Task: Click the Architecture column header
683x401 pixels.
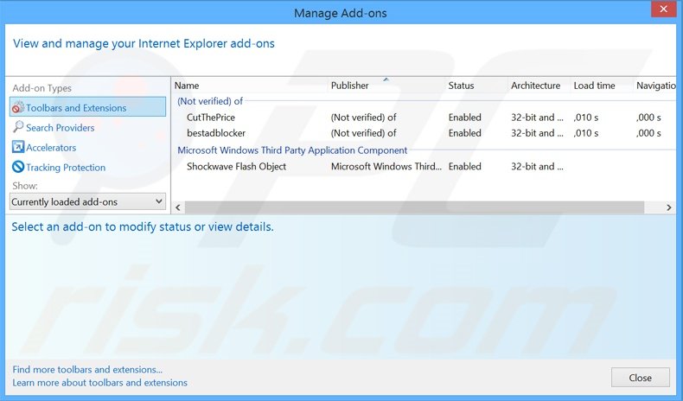Action: coord(535,86)
